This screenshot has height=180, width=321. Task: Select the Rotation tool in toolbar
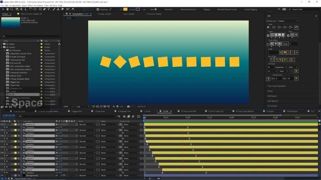(x=31, y=9)
